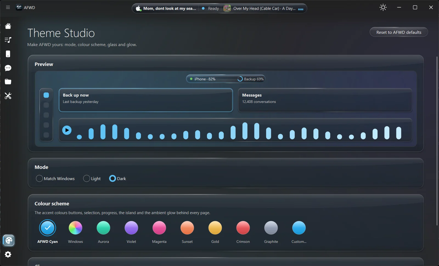Click the AFWD app logo in title bar
This screenshot has height=266, width=439.
(x=19, y=7)
